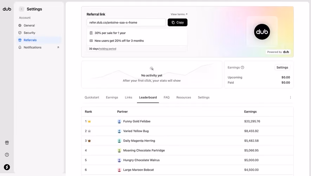Click Funny Gold Felidae avatar
Screen dimensions: 311x176
[119, 121]
